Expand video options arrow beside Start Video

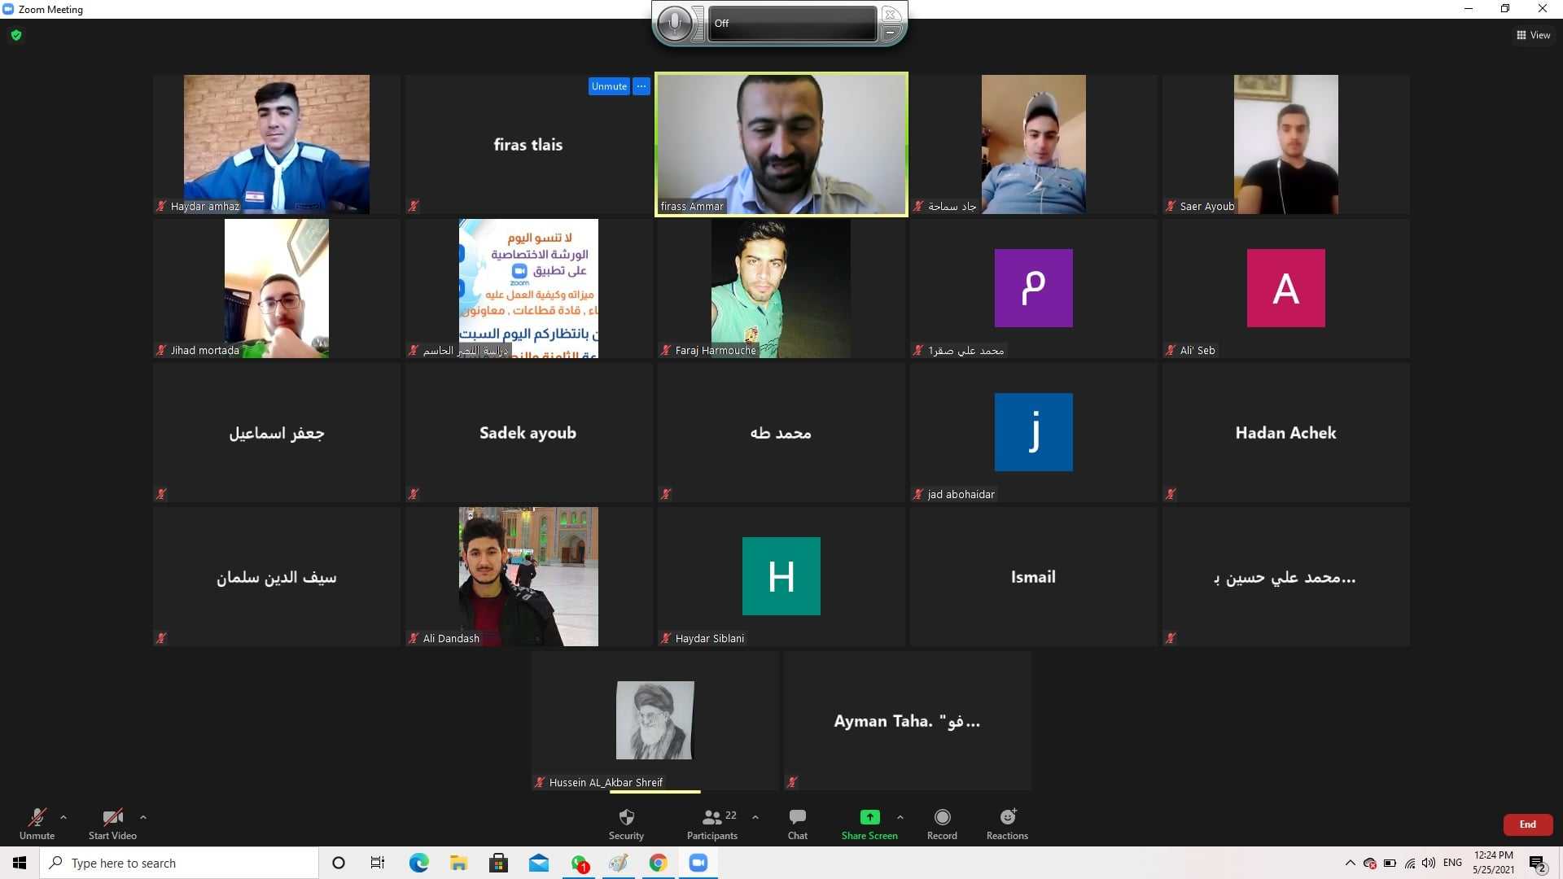pos(143,816)
